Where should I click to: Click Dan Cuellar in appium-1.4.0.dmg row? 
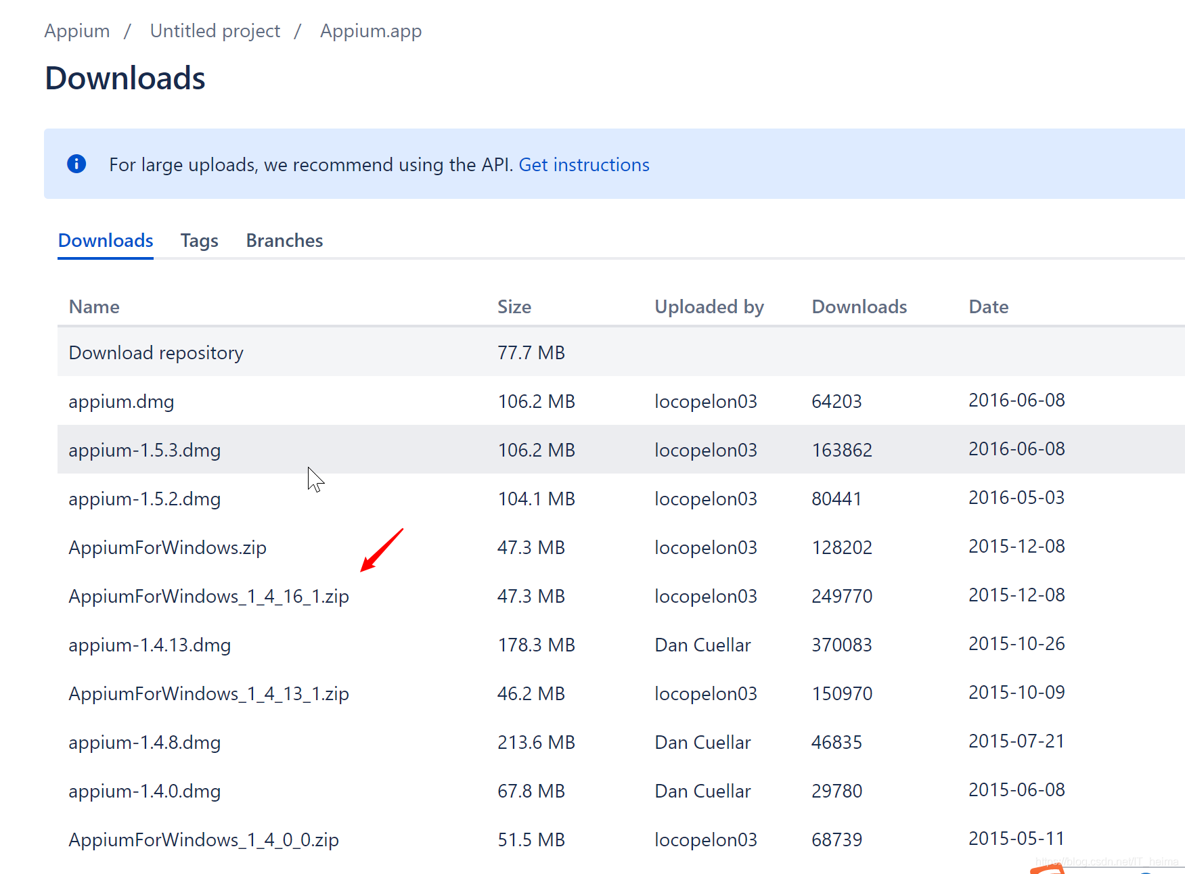tap(702, 791)
